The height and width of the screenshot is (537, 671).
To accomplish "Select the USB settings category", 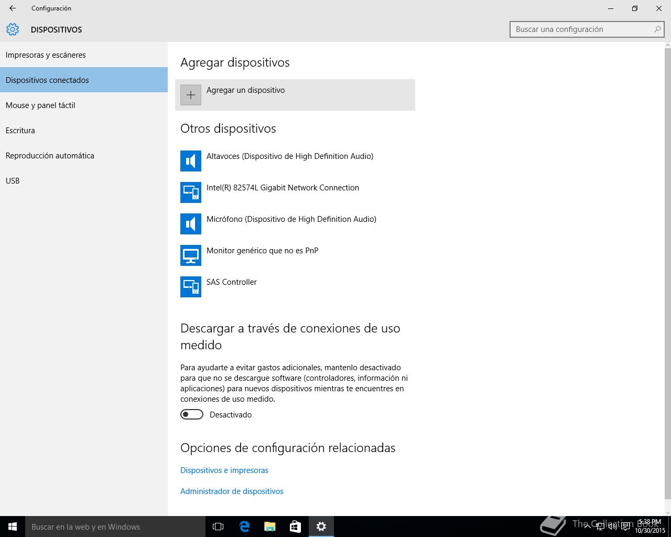I will pos(13,181).
